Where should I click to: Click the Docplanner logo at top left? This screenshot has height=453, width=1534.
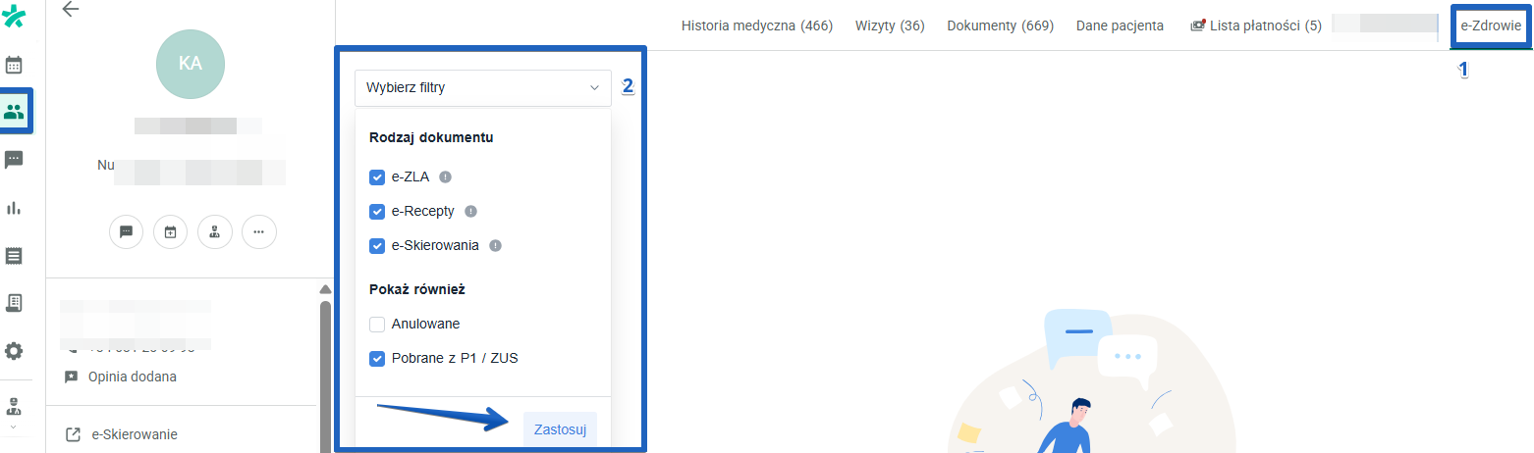tap(14, 17)
